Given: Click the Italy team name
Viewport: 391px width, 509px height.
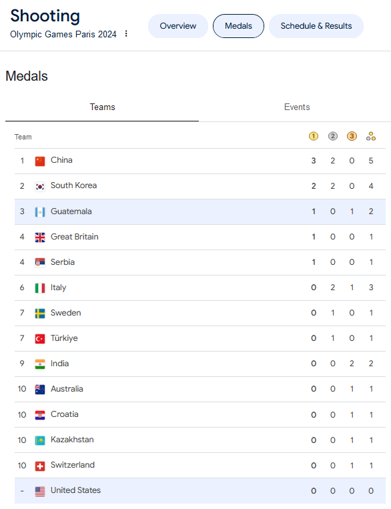Looking at the screenshot, I should pyautogui.click(x=59, y=288).
